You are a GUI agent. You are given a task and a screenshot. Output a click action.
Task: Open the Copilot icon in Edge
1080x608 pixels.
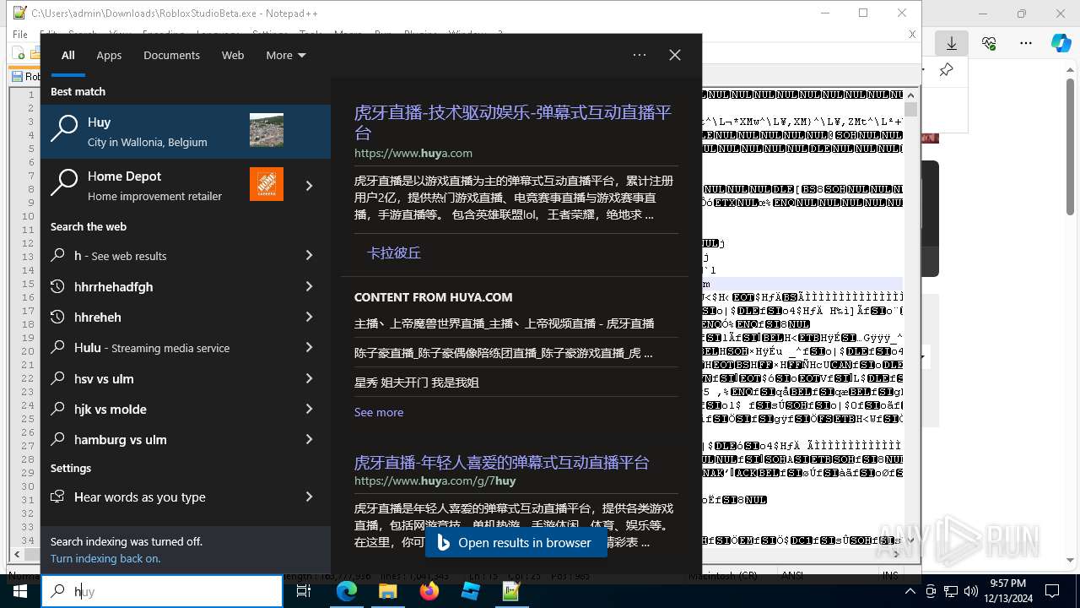[1061, 43]
